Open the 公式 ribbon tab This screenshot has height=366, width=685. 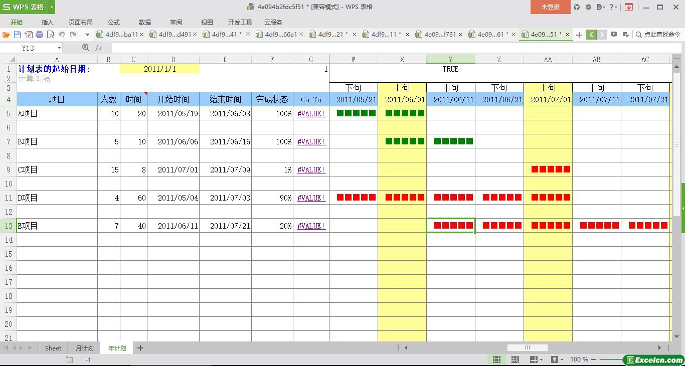tap(114, 22)
